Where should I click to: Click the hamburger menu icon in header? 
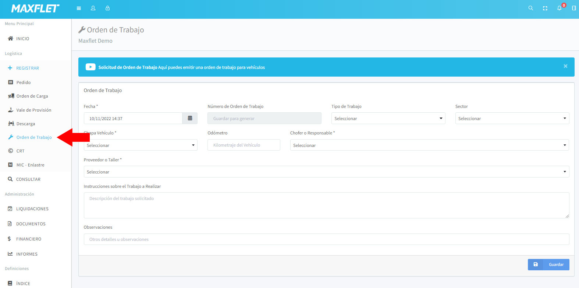[79, 8]
